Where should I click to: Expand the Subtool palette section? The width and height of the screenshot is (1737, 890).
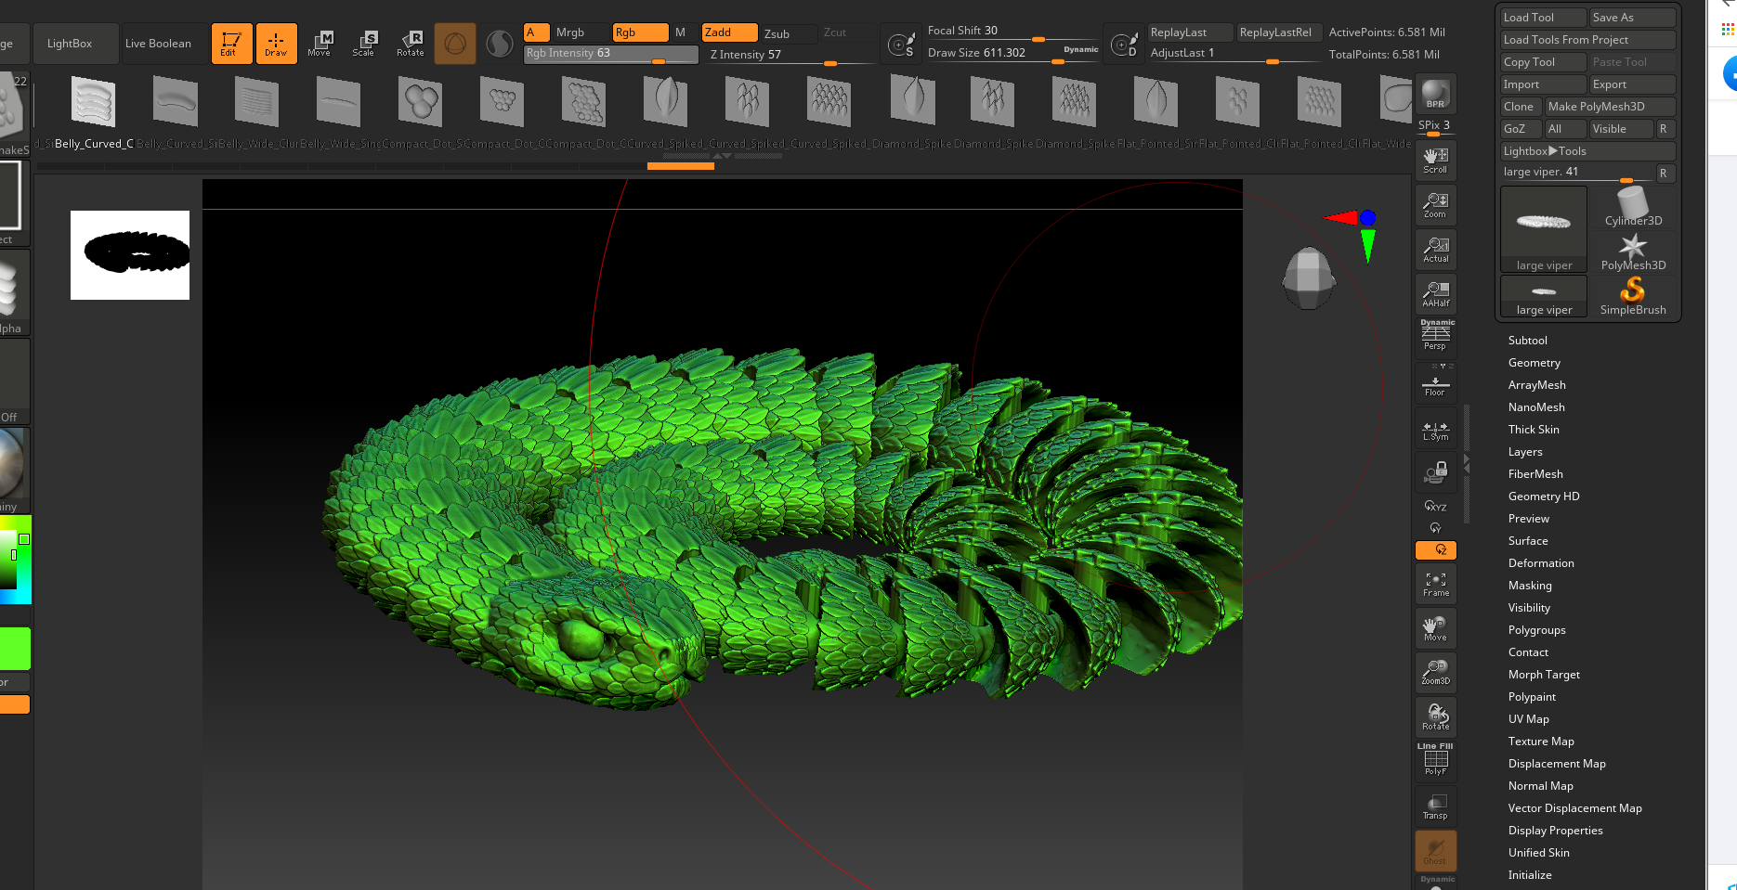[1527, 341]
